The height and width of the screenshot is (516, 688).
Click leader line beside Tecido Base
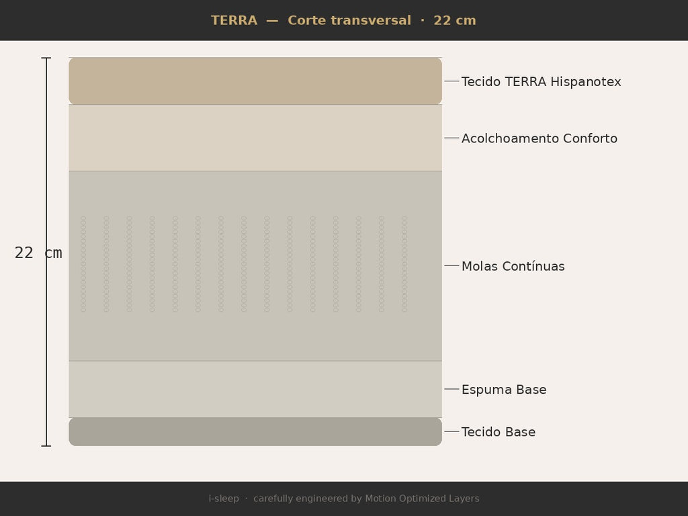[451, 432]
